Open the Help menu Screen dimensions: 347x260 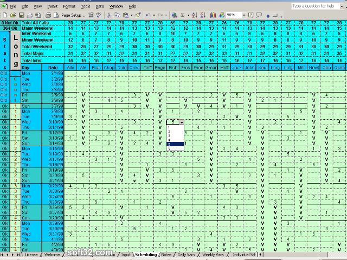[x=132, y=6]
